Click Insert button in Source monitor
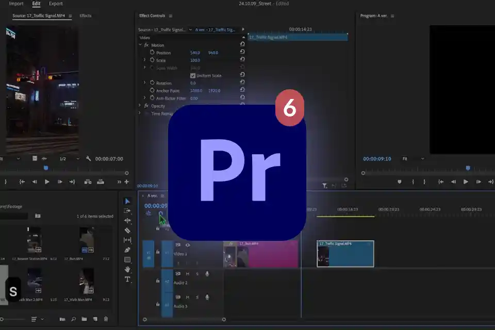Screen dimensions: 495x330 88,181
